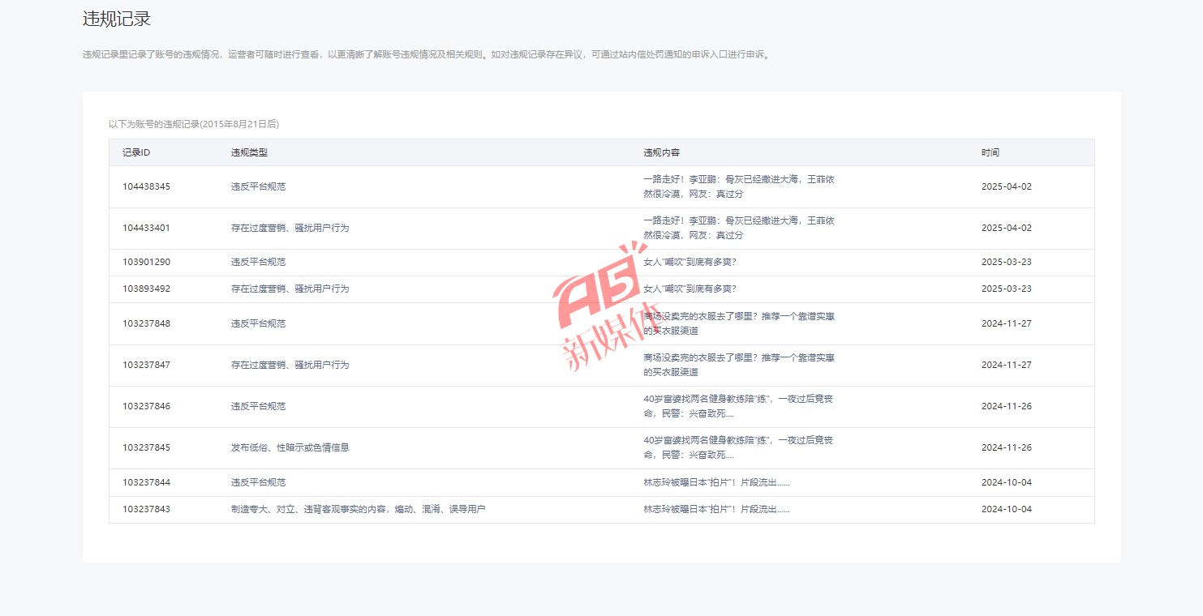Click record ID 103237844

[147, 482]
